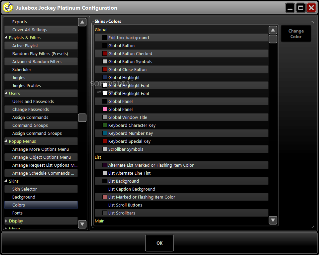Go to Advanced Random Filters
Viewport: 319px width, 255px height.
coord(41,62)
